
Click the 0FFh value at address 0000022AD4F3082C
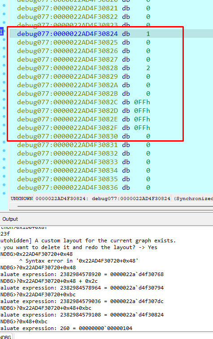point(142,102)
